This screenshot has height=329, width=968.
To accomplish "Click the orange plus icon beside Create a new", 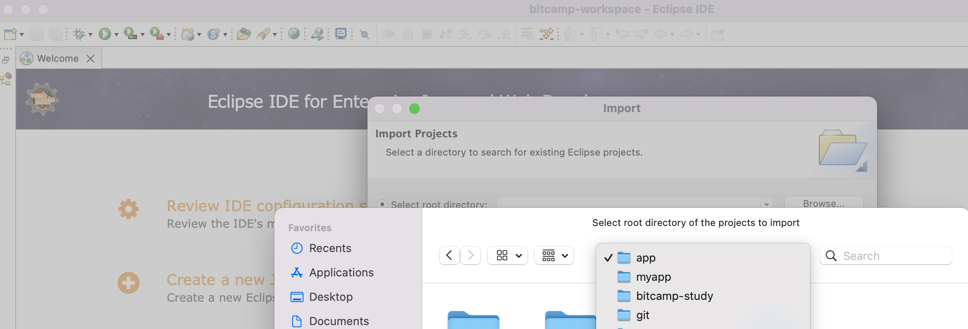I will [x=128, y=283].
